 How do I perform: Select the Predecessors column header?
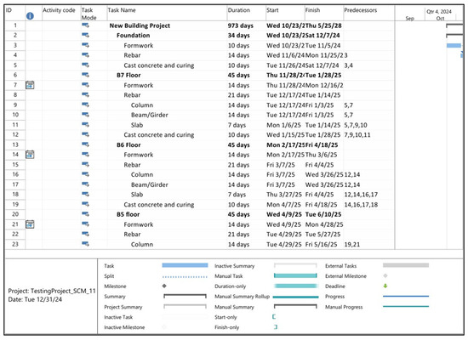coord(361,10)
